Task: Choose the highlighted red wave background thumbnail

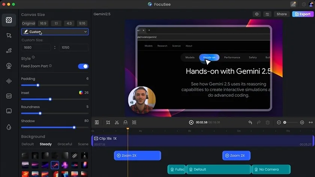Action: click(x=55, y=165)
